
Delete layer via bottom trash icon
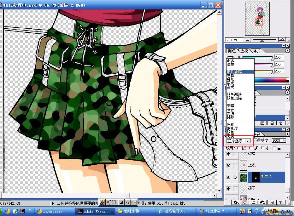281,202
